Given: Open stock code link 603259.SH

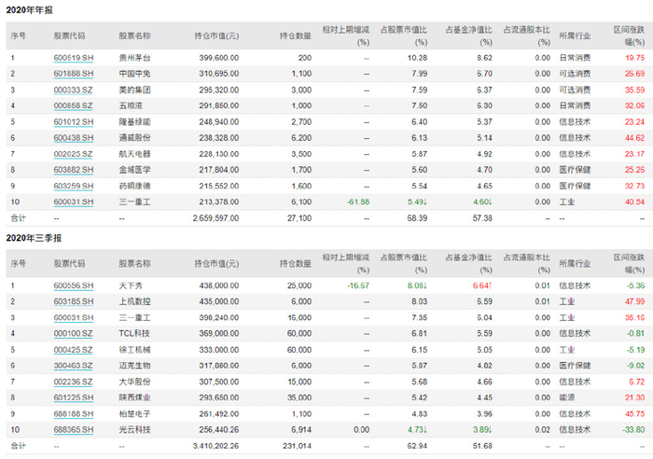Looking at the screenshot, I should (x=74, y=187).
